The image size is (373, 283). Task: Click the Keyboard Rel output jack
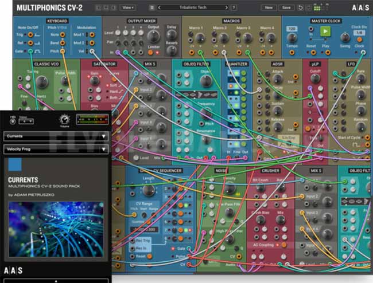point(30,43)
